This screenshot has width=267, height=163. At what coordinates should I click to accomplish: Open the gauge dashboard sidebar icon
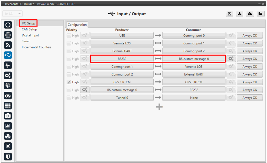click(x=8, y=136)
